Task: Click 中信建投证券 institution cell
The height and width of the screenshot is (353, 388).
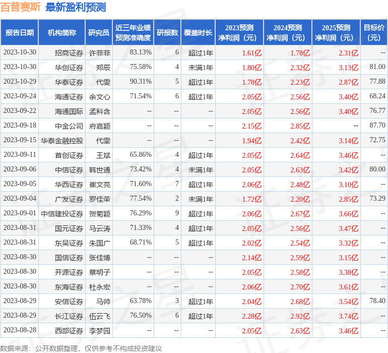Action: click(62, 214)
